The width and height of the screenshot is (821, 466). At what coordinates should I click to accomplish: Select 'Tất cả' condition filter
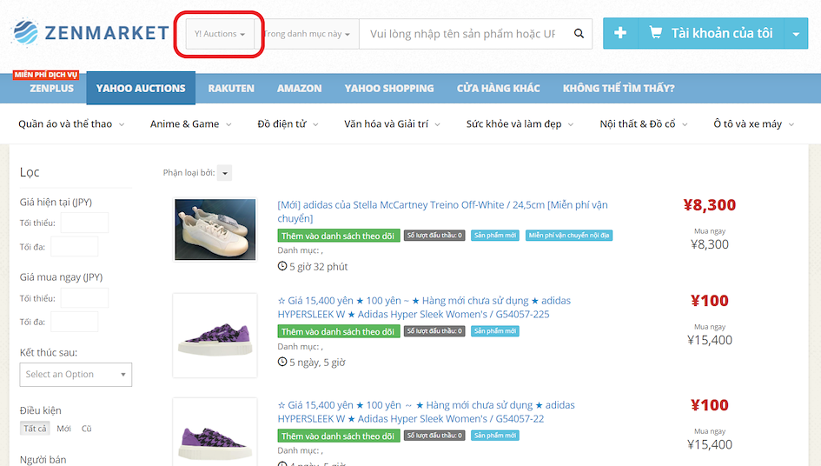35,429
